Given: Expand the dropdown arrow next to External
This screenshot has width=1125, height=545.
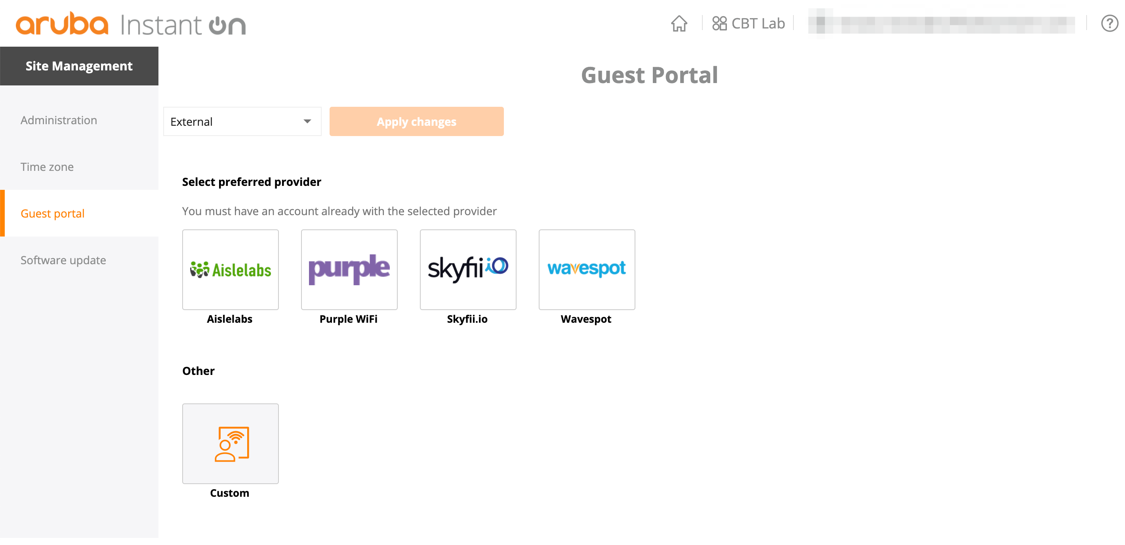Looking at the screenshot, I should pos(307,122).
